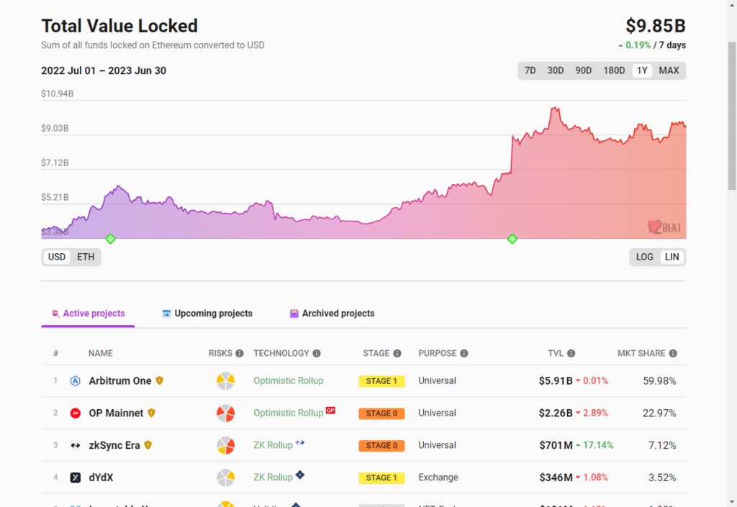Click the Active projects tab icon
737x507 pixels.
pyautogui.click(x=55, y=314)
